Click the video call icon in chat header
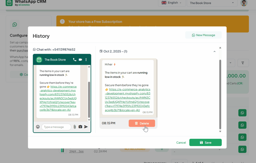256x163 pixels. [x=80, y=60]
